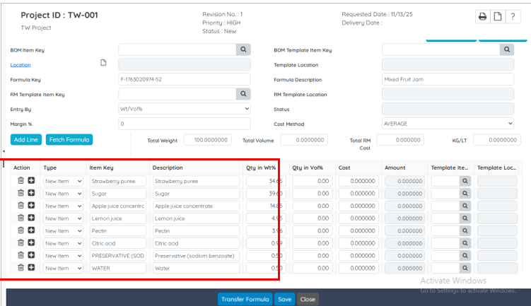
Task: Delete the Strawberry puree row
Action: point(21,181)
